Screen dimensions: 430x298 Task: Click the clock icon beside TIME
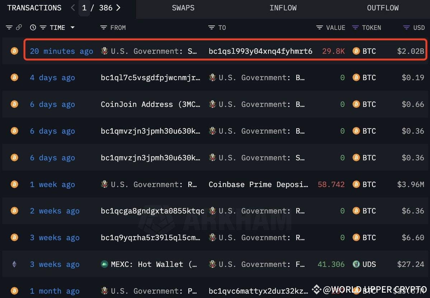pyautogui.click(x=33, y=27)
